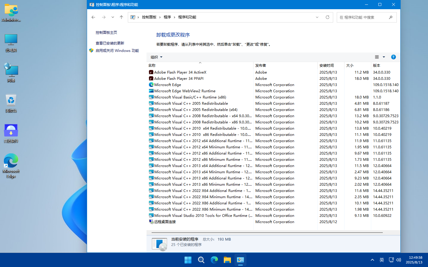
Task: Open the 此电脑 desktop icon
Action: click(x=11, y=43)
